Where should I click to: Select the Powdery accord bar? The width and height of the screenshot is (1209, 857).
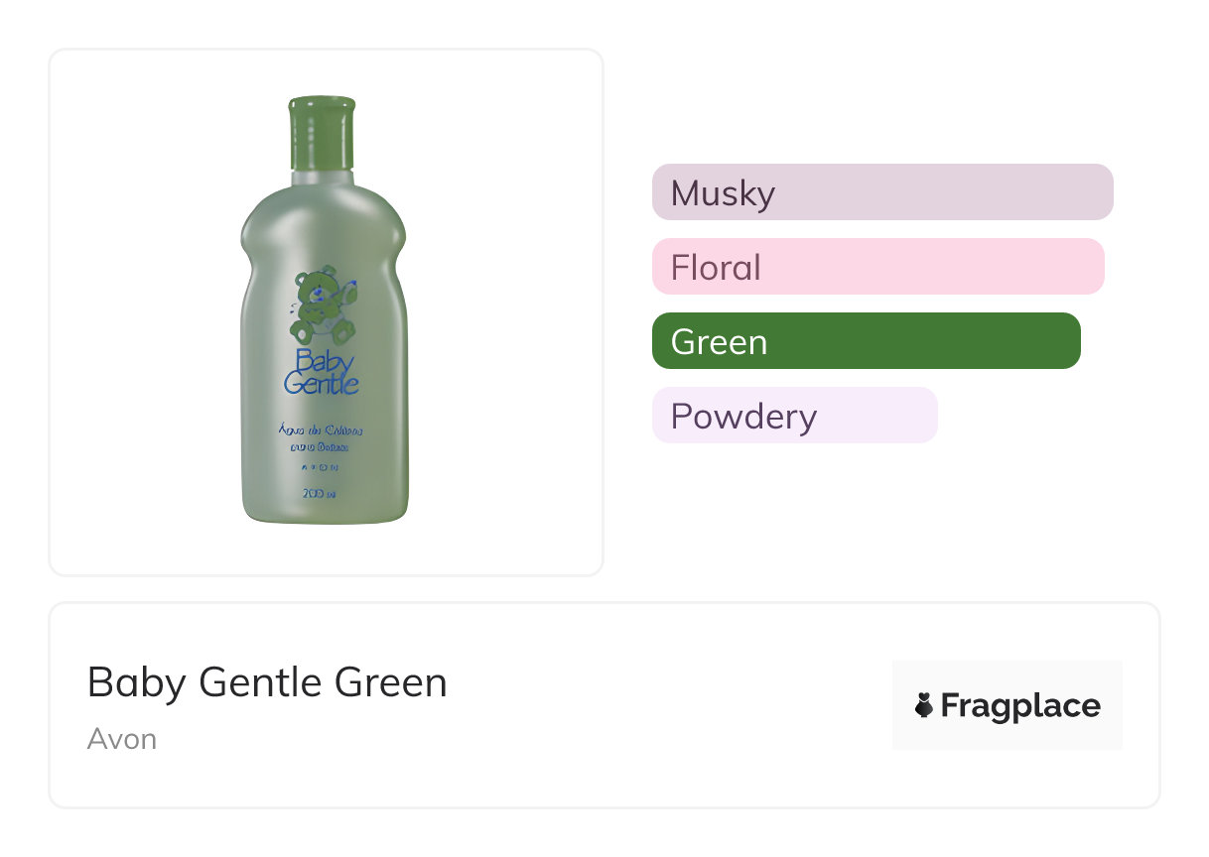point(795,416)
